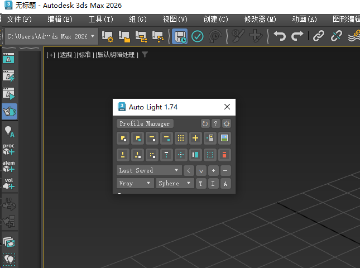Click the yellow bar with teal square icon

tap(166, 138)
